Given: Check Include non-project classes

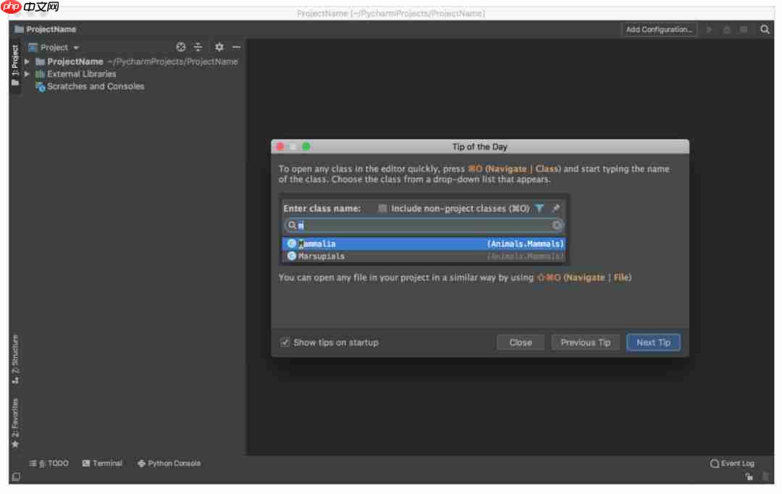Looking at the screenshot, I should 382,208.
